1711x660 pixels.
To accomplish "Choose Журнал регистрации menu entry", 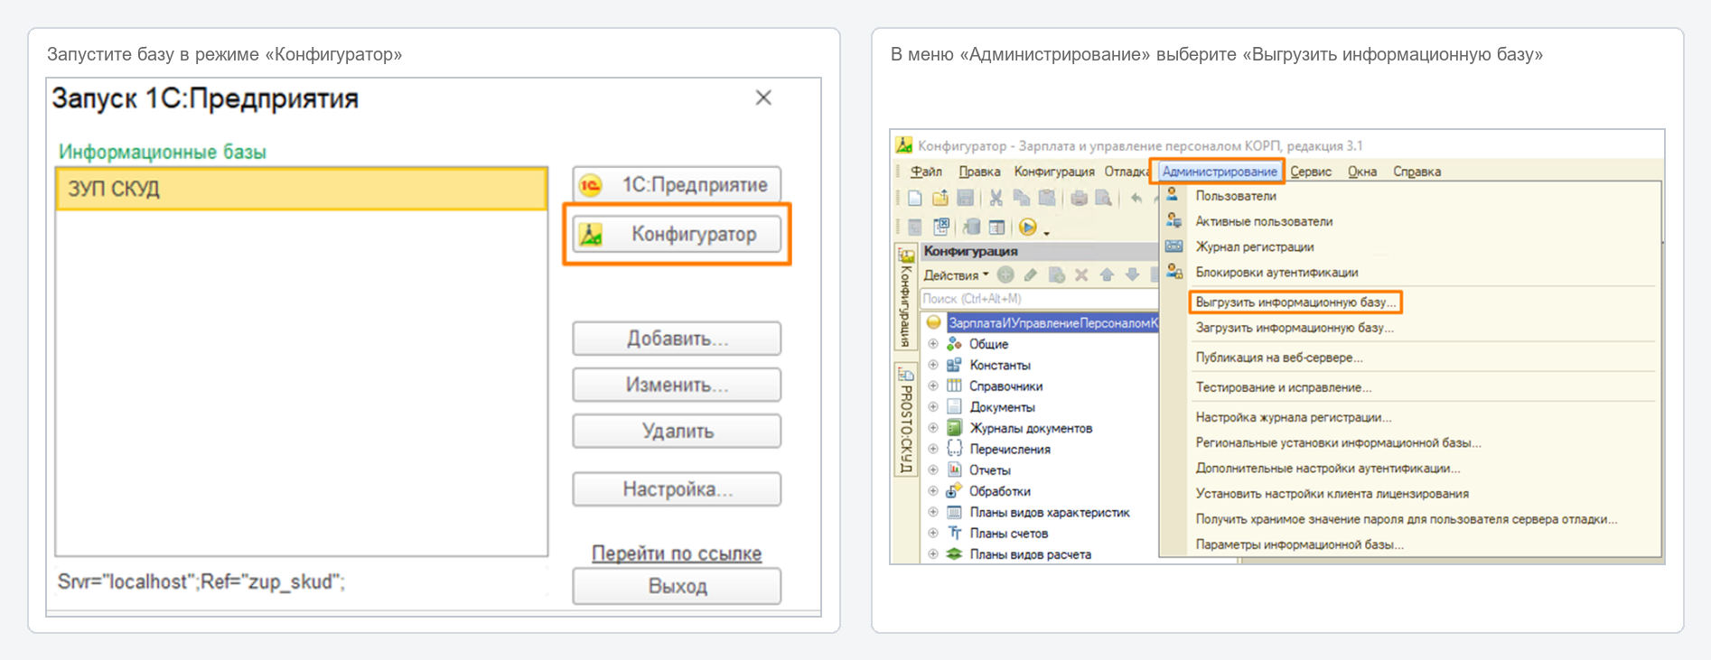I will (x=1255, y=246).
